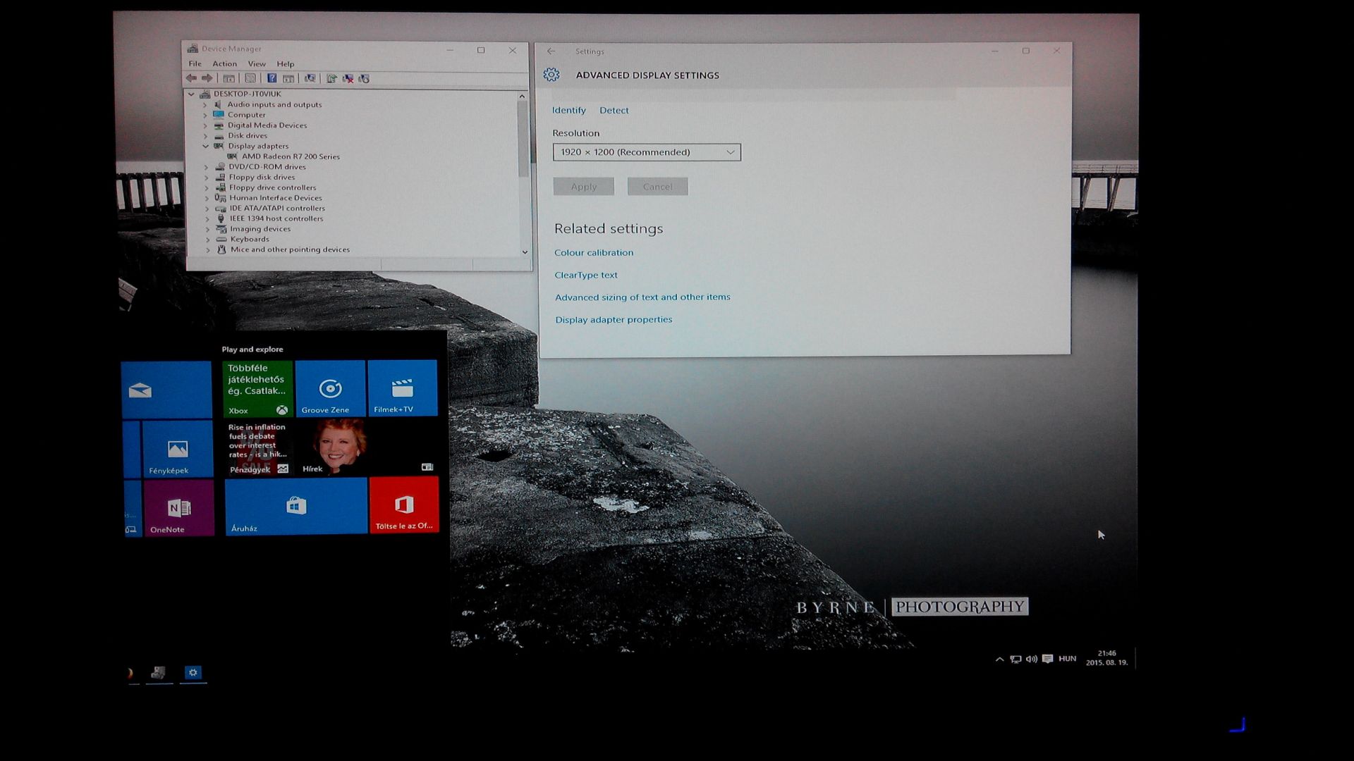Open the Xbox tile in Start menu
1354x761 pixels.
tap(257, 389)
